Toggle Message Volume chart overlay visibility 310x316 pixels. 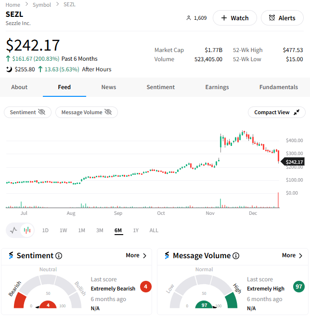(x=87, y=112)
